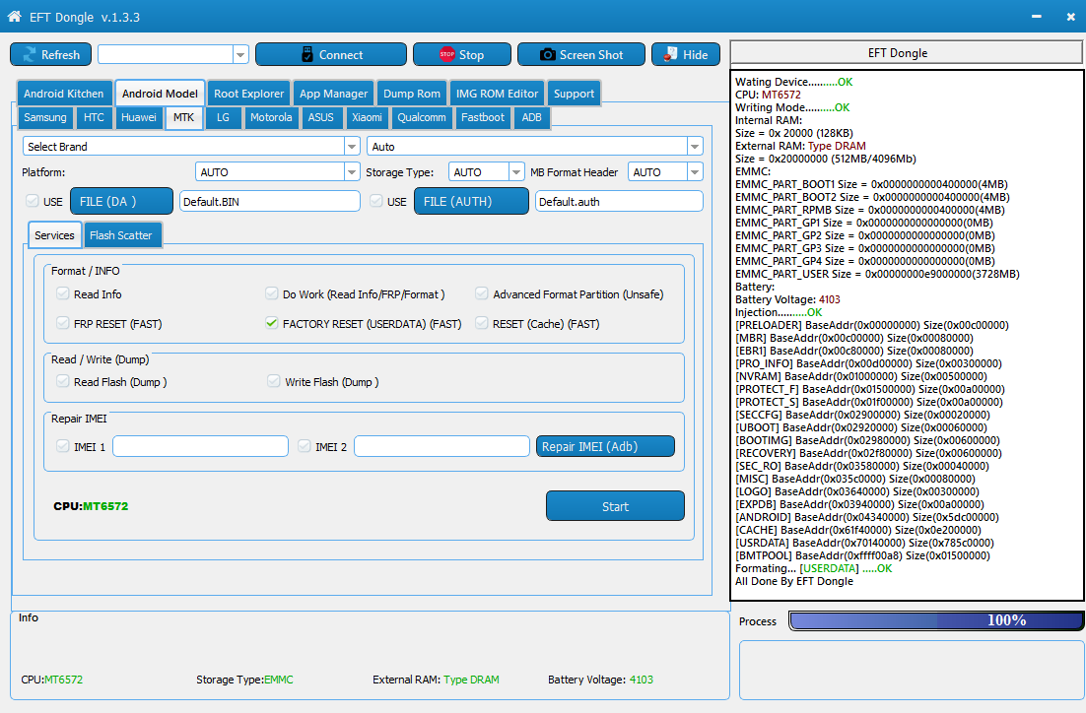Select the LG brand tab
The image size is (1086, 713).
point(223,117)
